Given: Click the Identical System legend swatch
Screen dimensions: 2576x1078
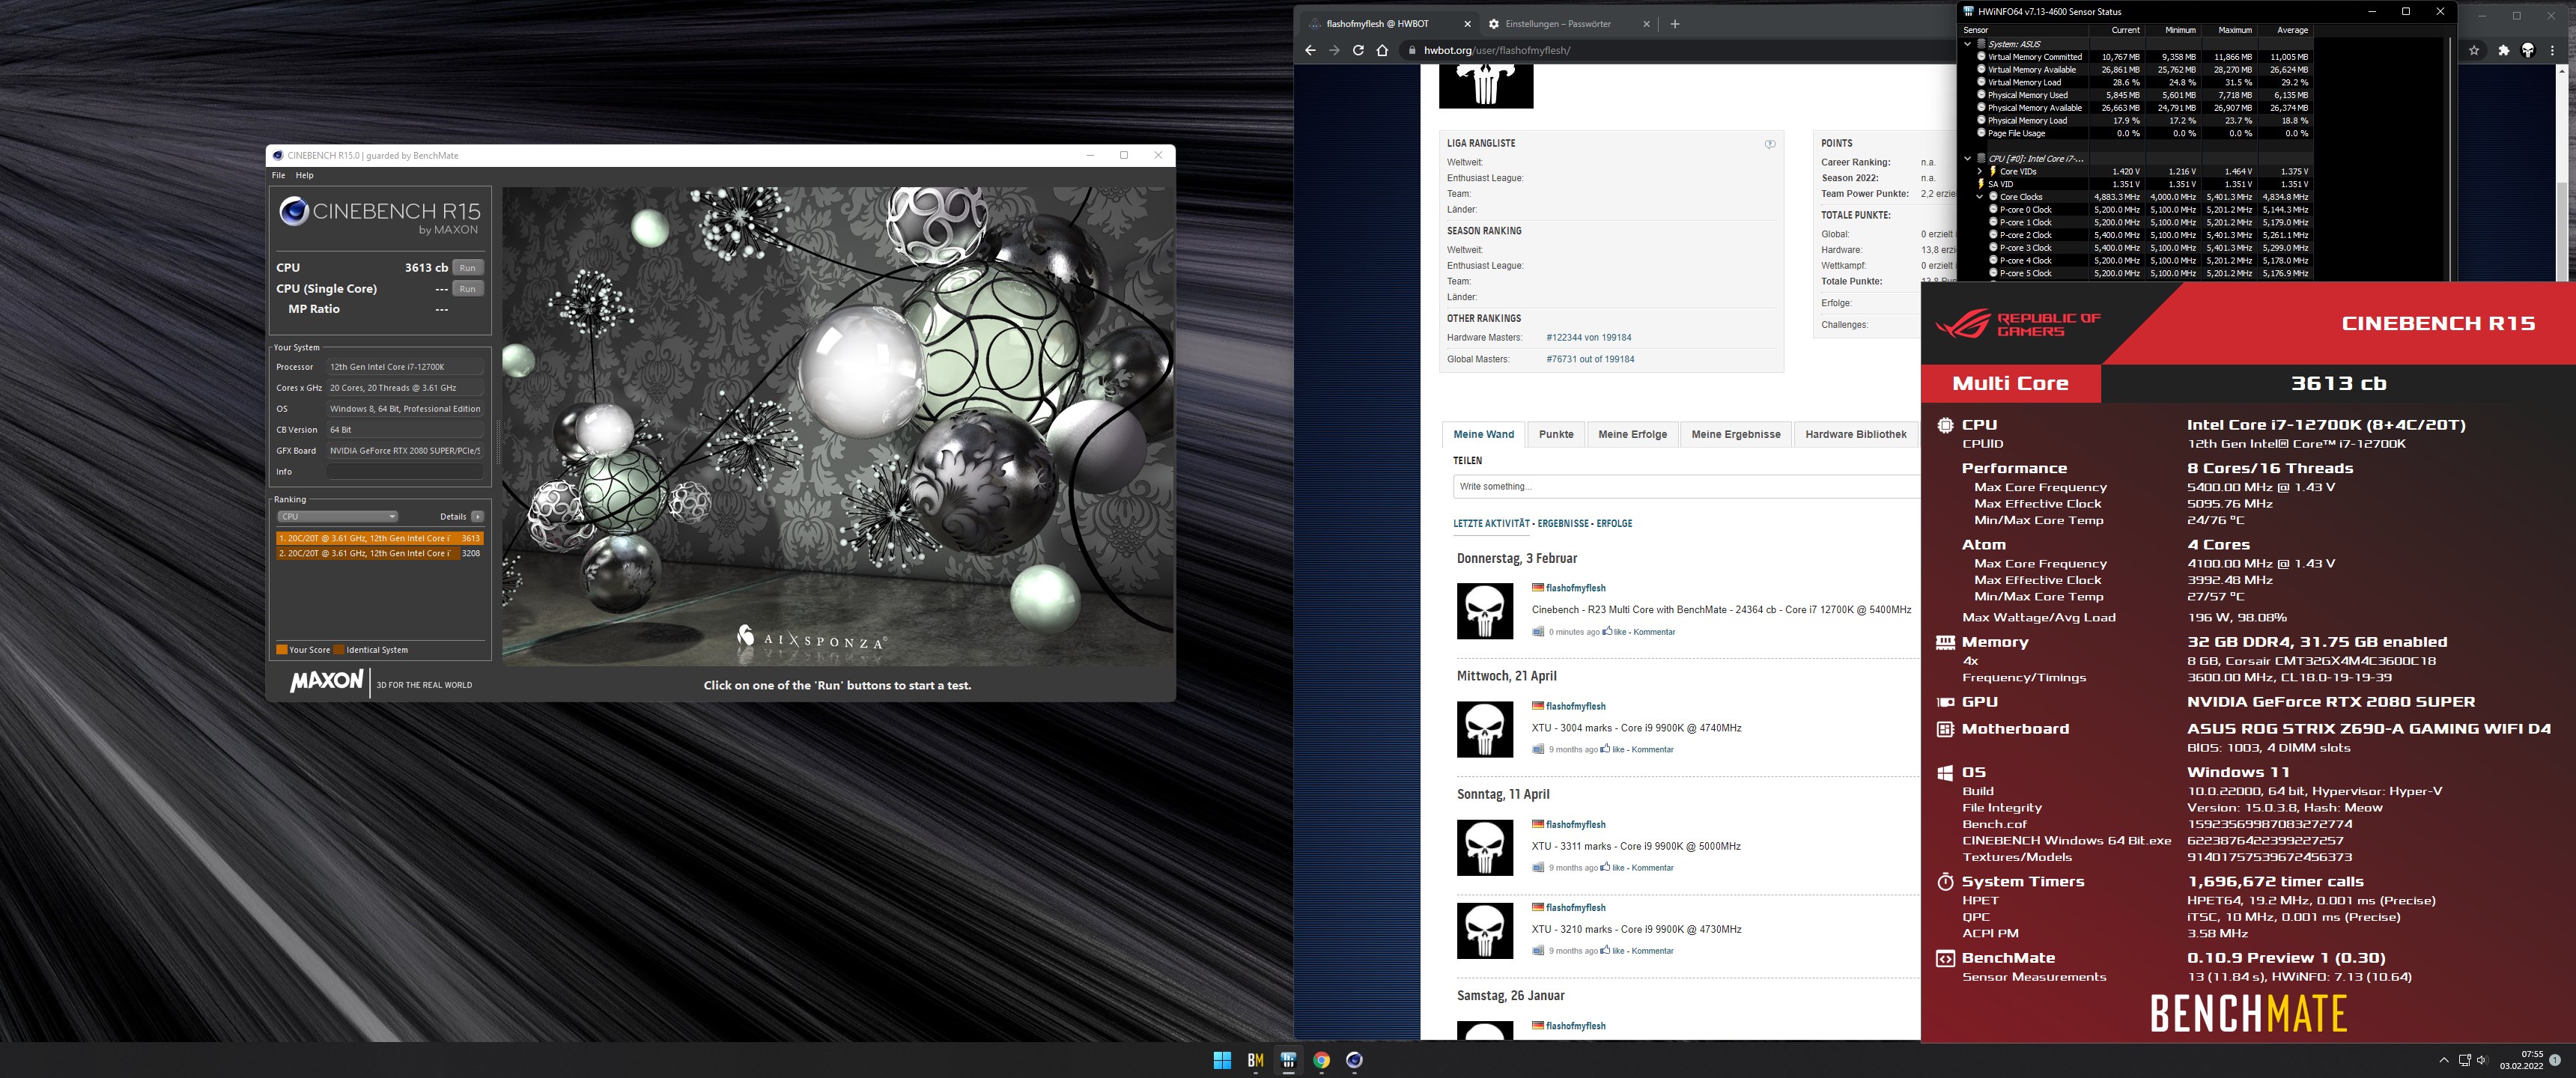Looking at the screenshot, I should 339,650.
